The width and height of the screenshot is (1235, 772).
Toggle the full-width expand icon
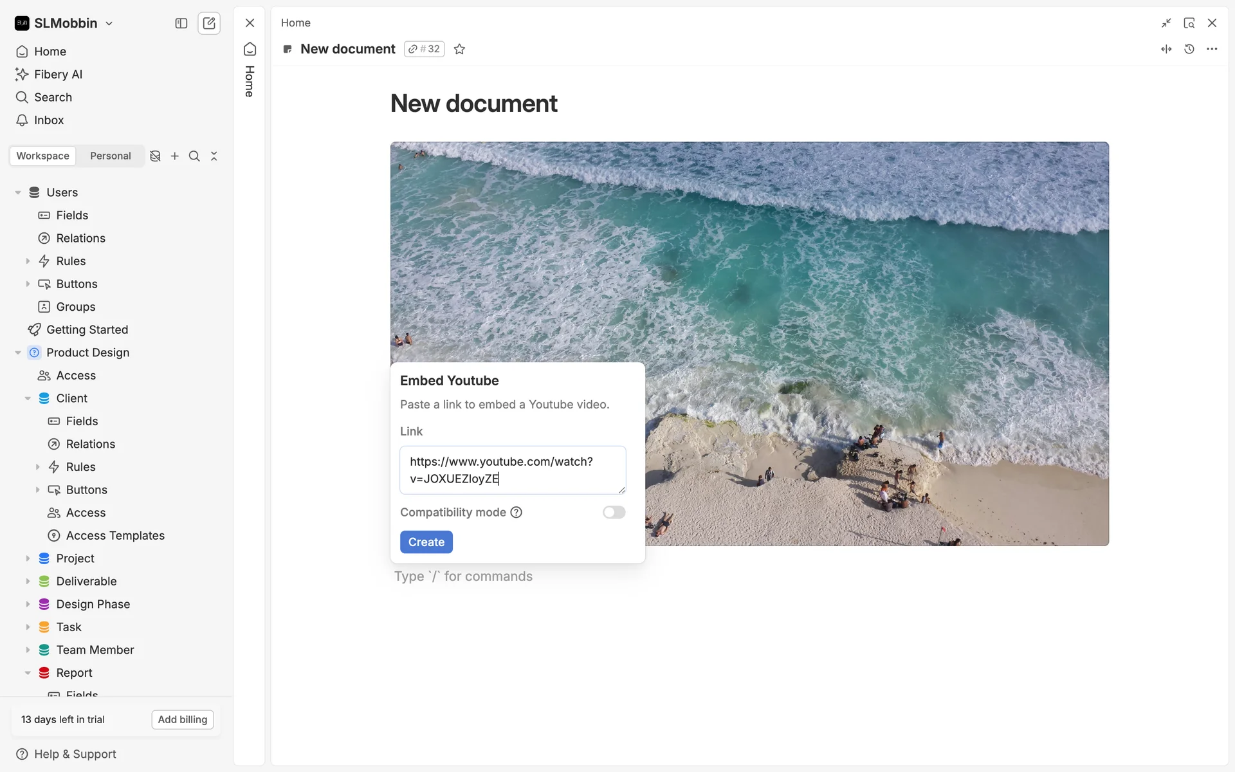(x=1166, y=49)
